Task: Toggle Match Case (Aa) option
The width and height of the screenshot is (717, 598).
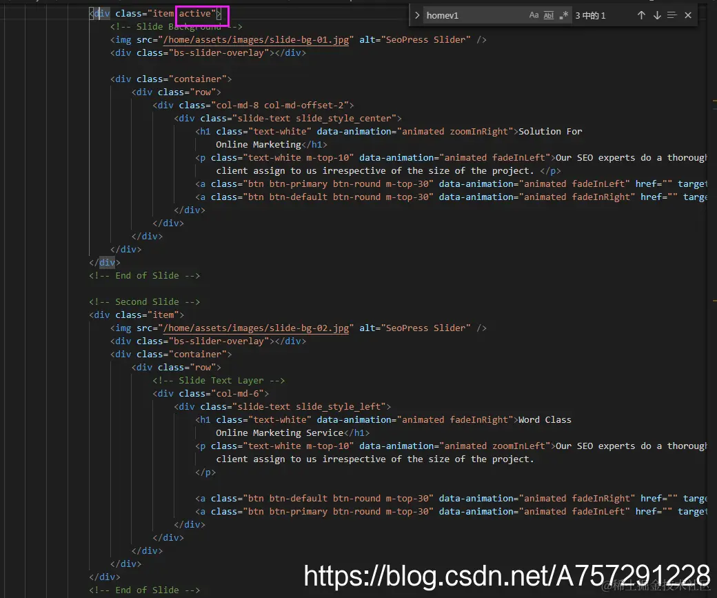Action: click(x=534, y=15)
